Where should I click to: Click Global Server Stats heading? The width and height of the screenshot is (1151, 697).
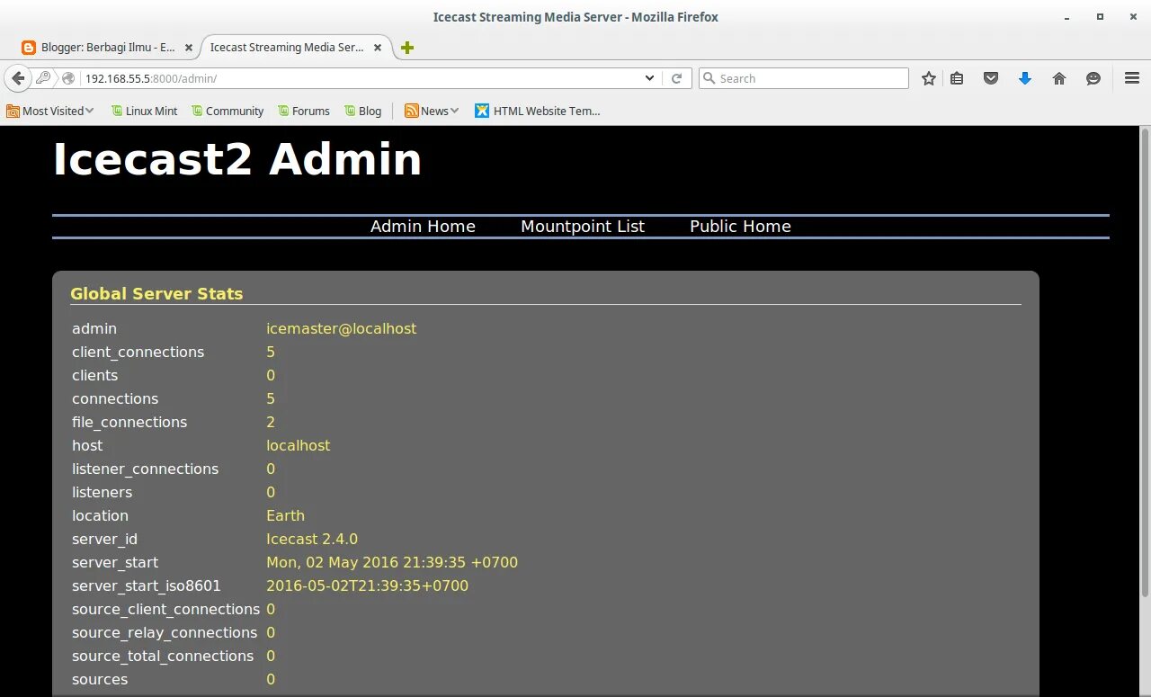click(156, 293)
